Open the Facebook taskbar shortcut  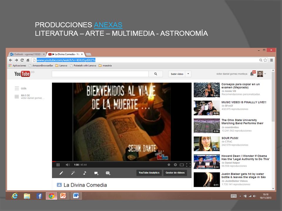click(39, 196)
